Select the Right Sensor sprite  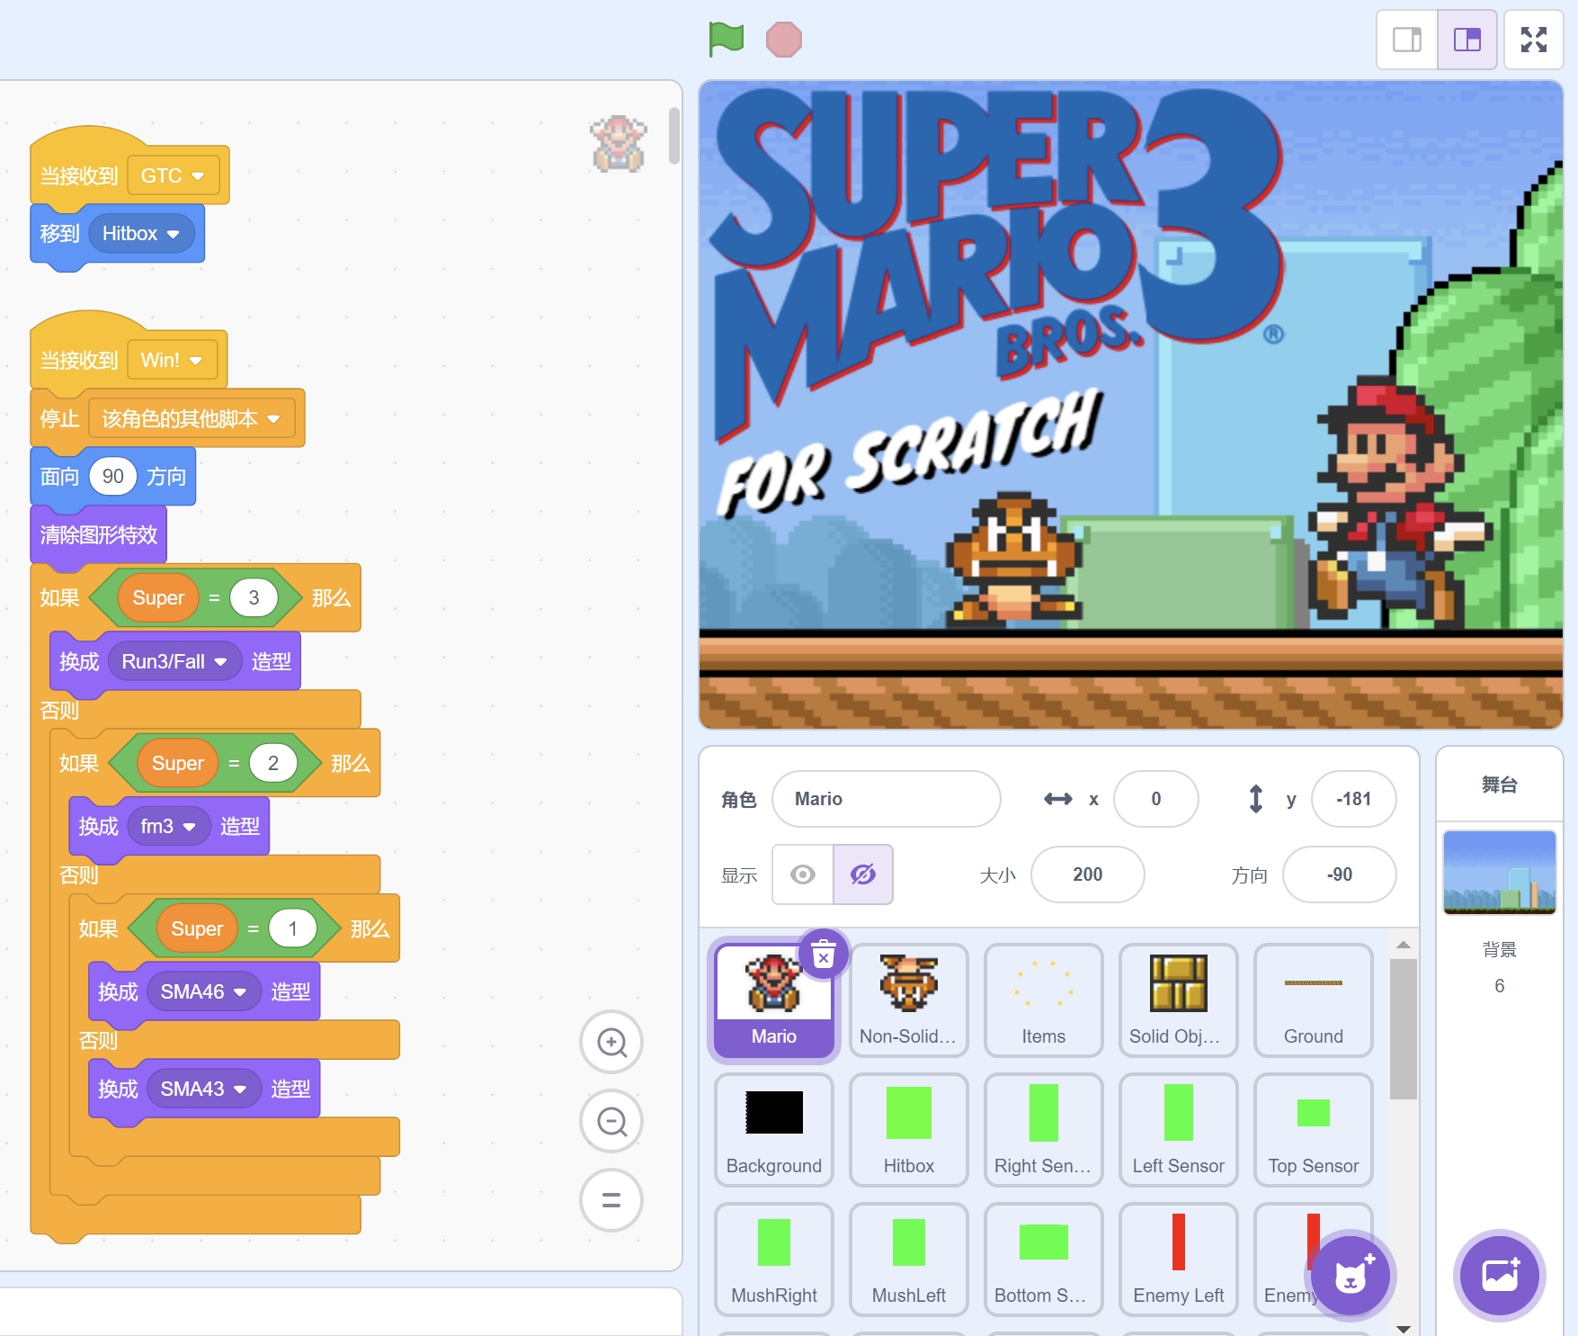coord(1044,1129)
